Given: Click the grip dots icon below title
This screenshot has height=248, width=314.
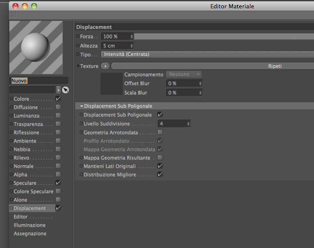Looking at the screenshot, I should click(14, 15).
